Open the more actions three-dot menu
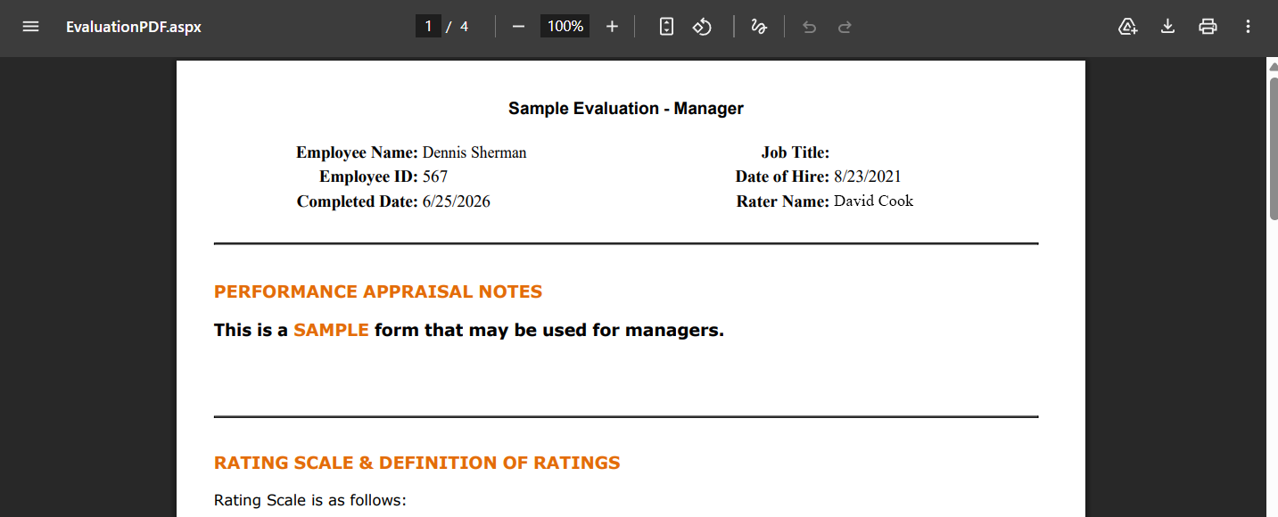The image size is (1278, 517). (1248, 27)
